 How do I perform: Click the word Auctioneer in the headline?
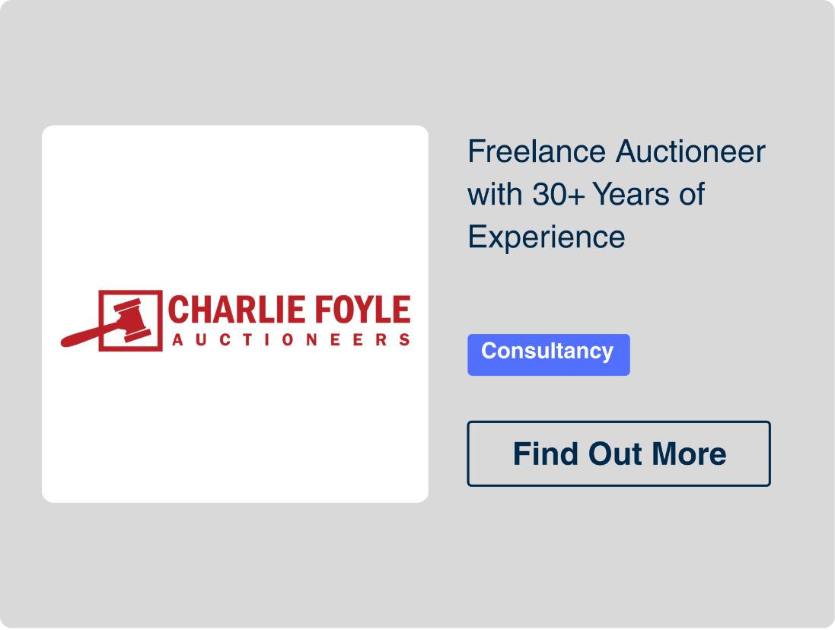[x=690, y=152]
